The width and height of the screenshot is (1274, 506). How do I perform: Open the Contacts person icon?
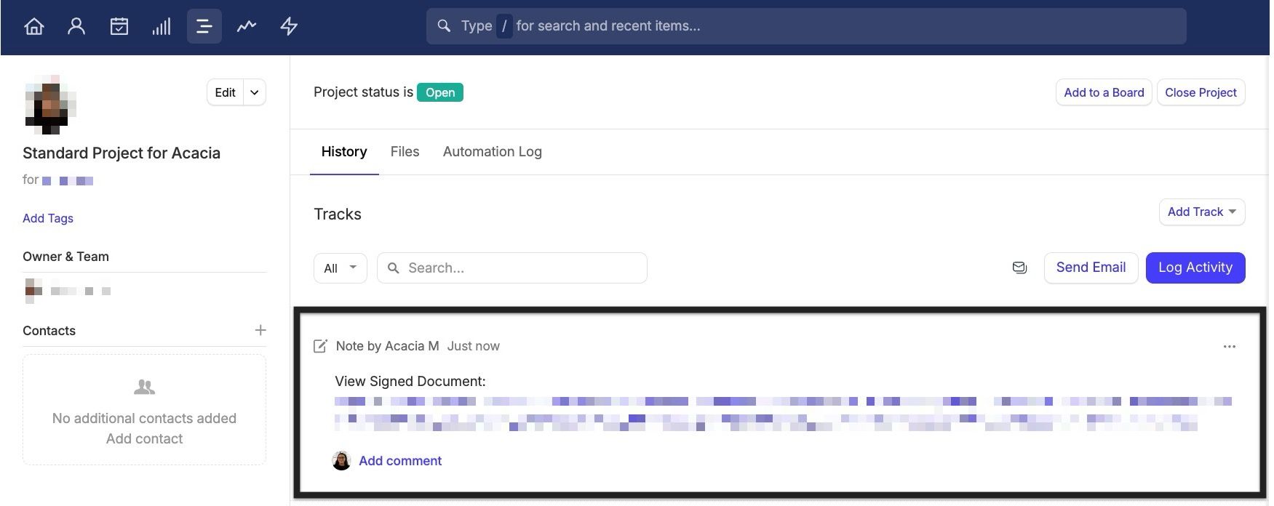click(x=76, y=26)
